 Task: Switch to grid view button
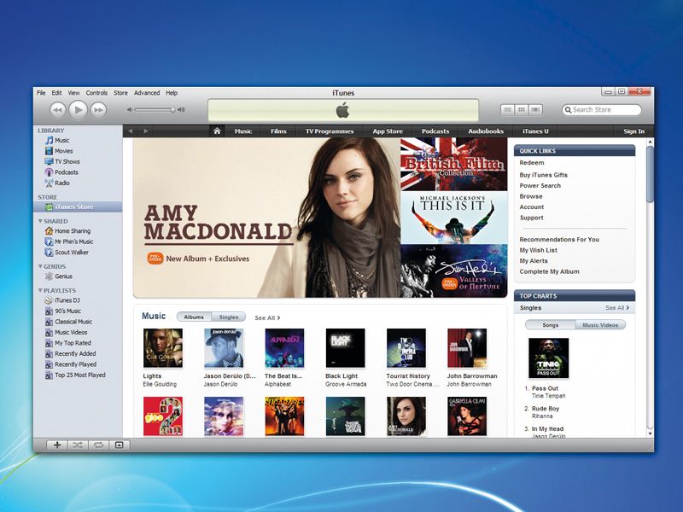pyautogui.click(x=522, y=110)
